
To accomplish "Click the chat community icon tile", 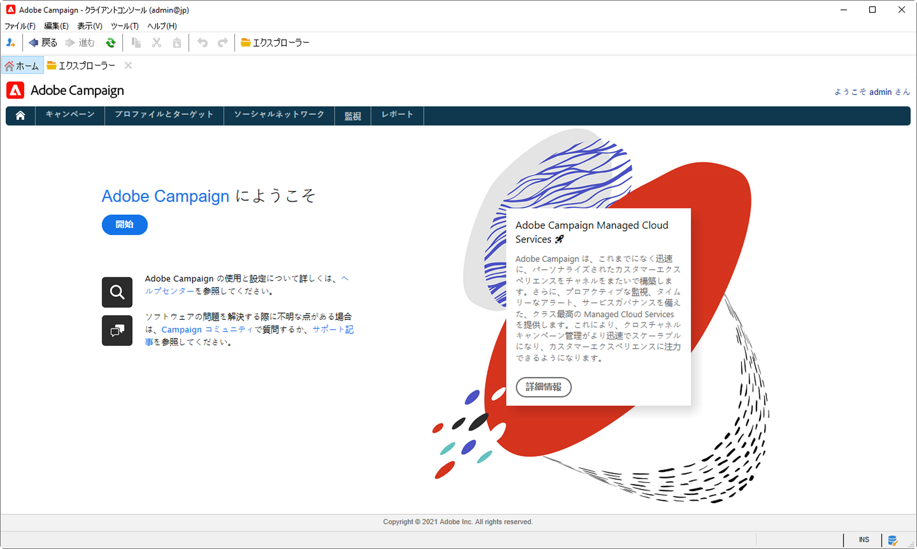I will (117, 330).
